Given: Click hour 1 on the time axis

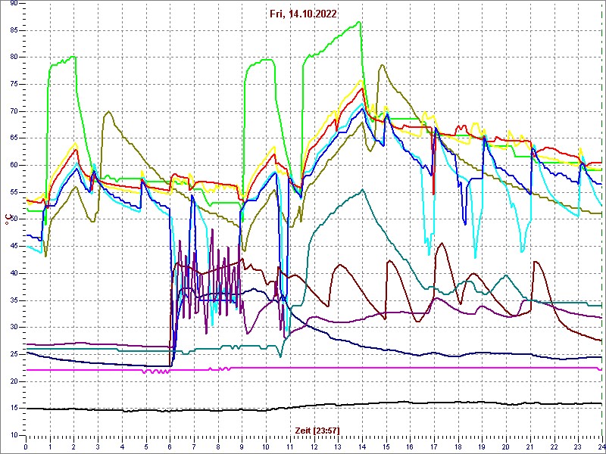Looking at the screenshot, I should 50,446.
